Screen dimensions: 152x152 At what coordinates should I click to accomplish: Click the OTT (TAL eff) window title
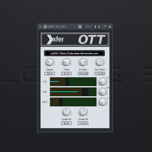[x=57, y=27]
